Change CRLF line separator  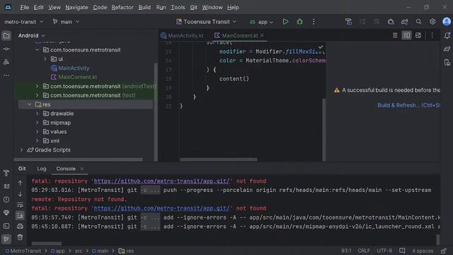[364, 251]
